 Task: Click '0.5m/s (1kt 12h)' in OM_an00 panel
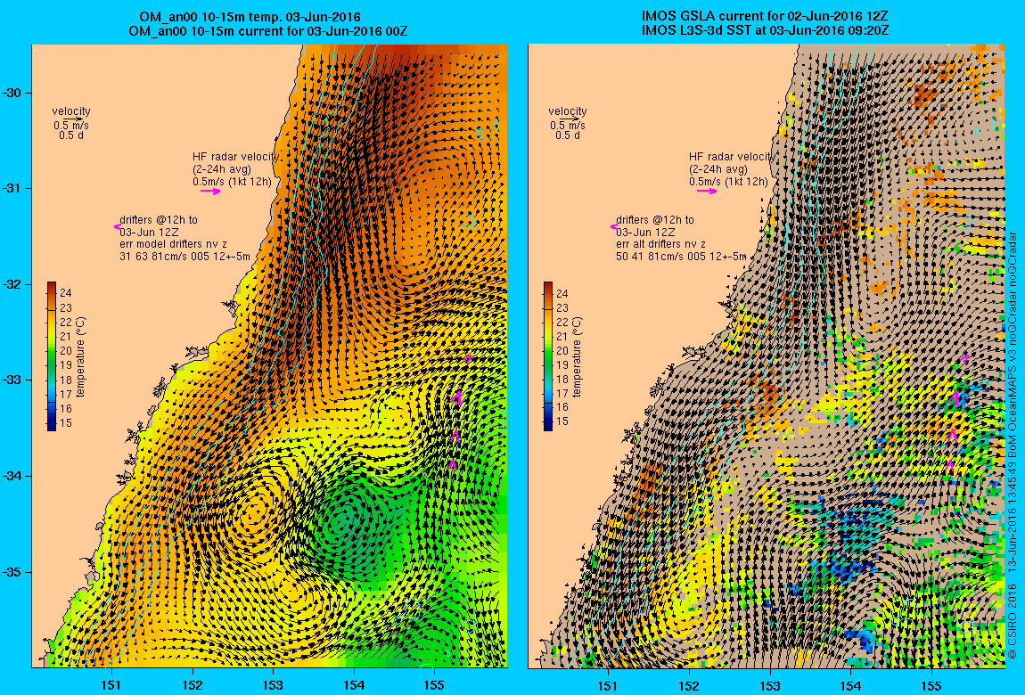[232, 183]
